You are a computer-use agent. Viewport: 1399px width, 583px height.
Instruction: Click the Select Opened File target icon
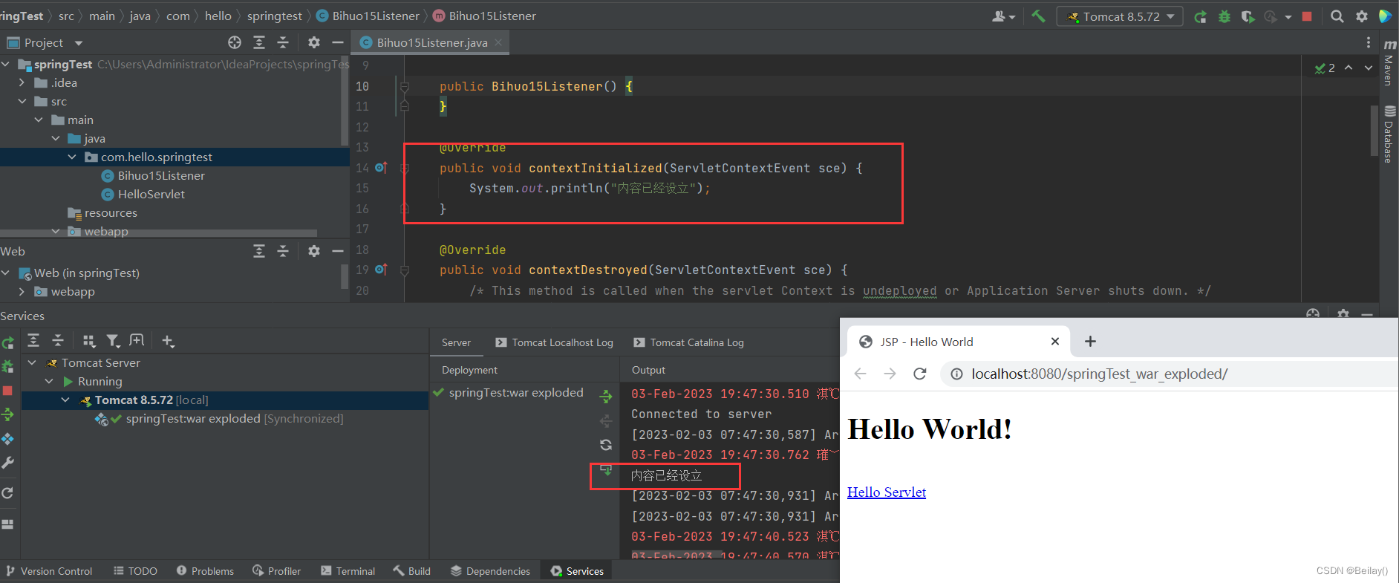click(235, 42)
